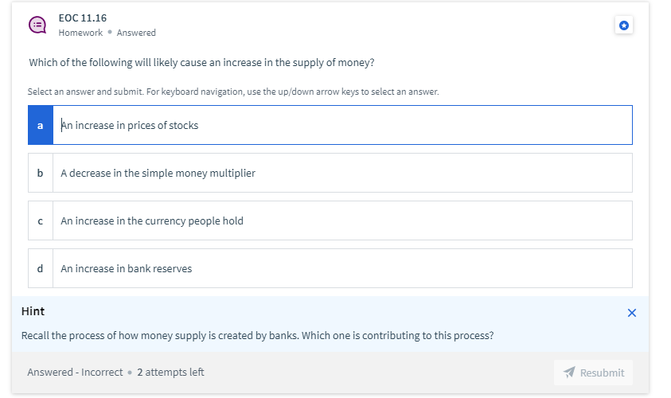Screen dimensions: 671x398
Task: Click the multiple-choice question type icon
Action: [x=37, y=25]
